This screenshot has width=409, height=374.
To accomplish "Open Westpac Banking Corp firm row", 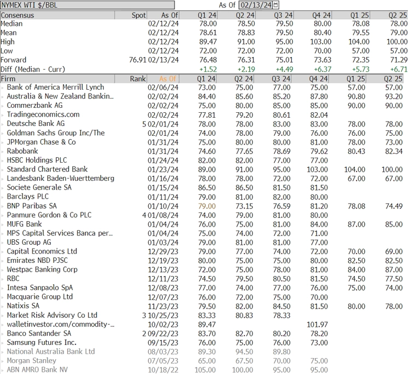I will tap(201, 269).
